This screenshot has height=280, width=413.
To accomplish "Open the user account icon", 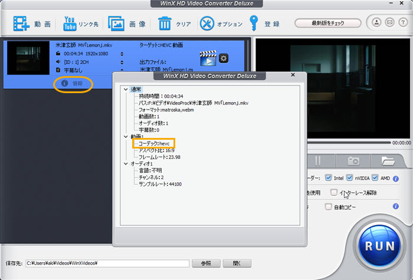I will coord(376,22).
